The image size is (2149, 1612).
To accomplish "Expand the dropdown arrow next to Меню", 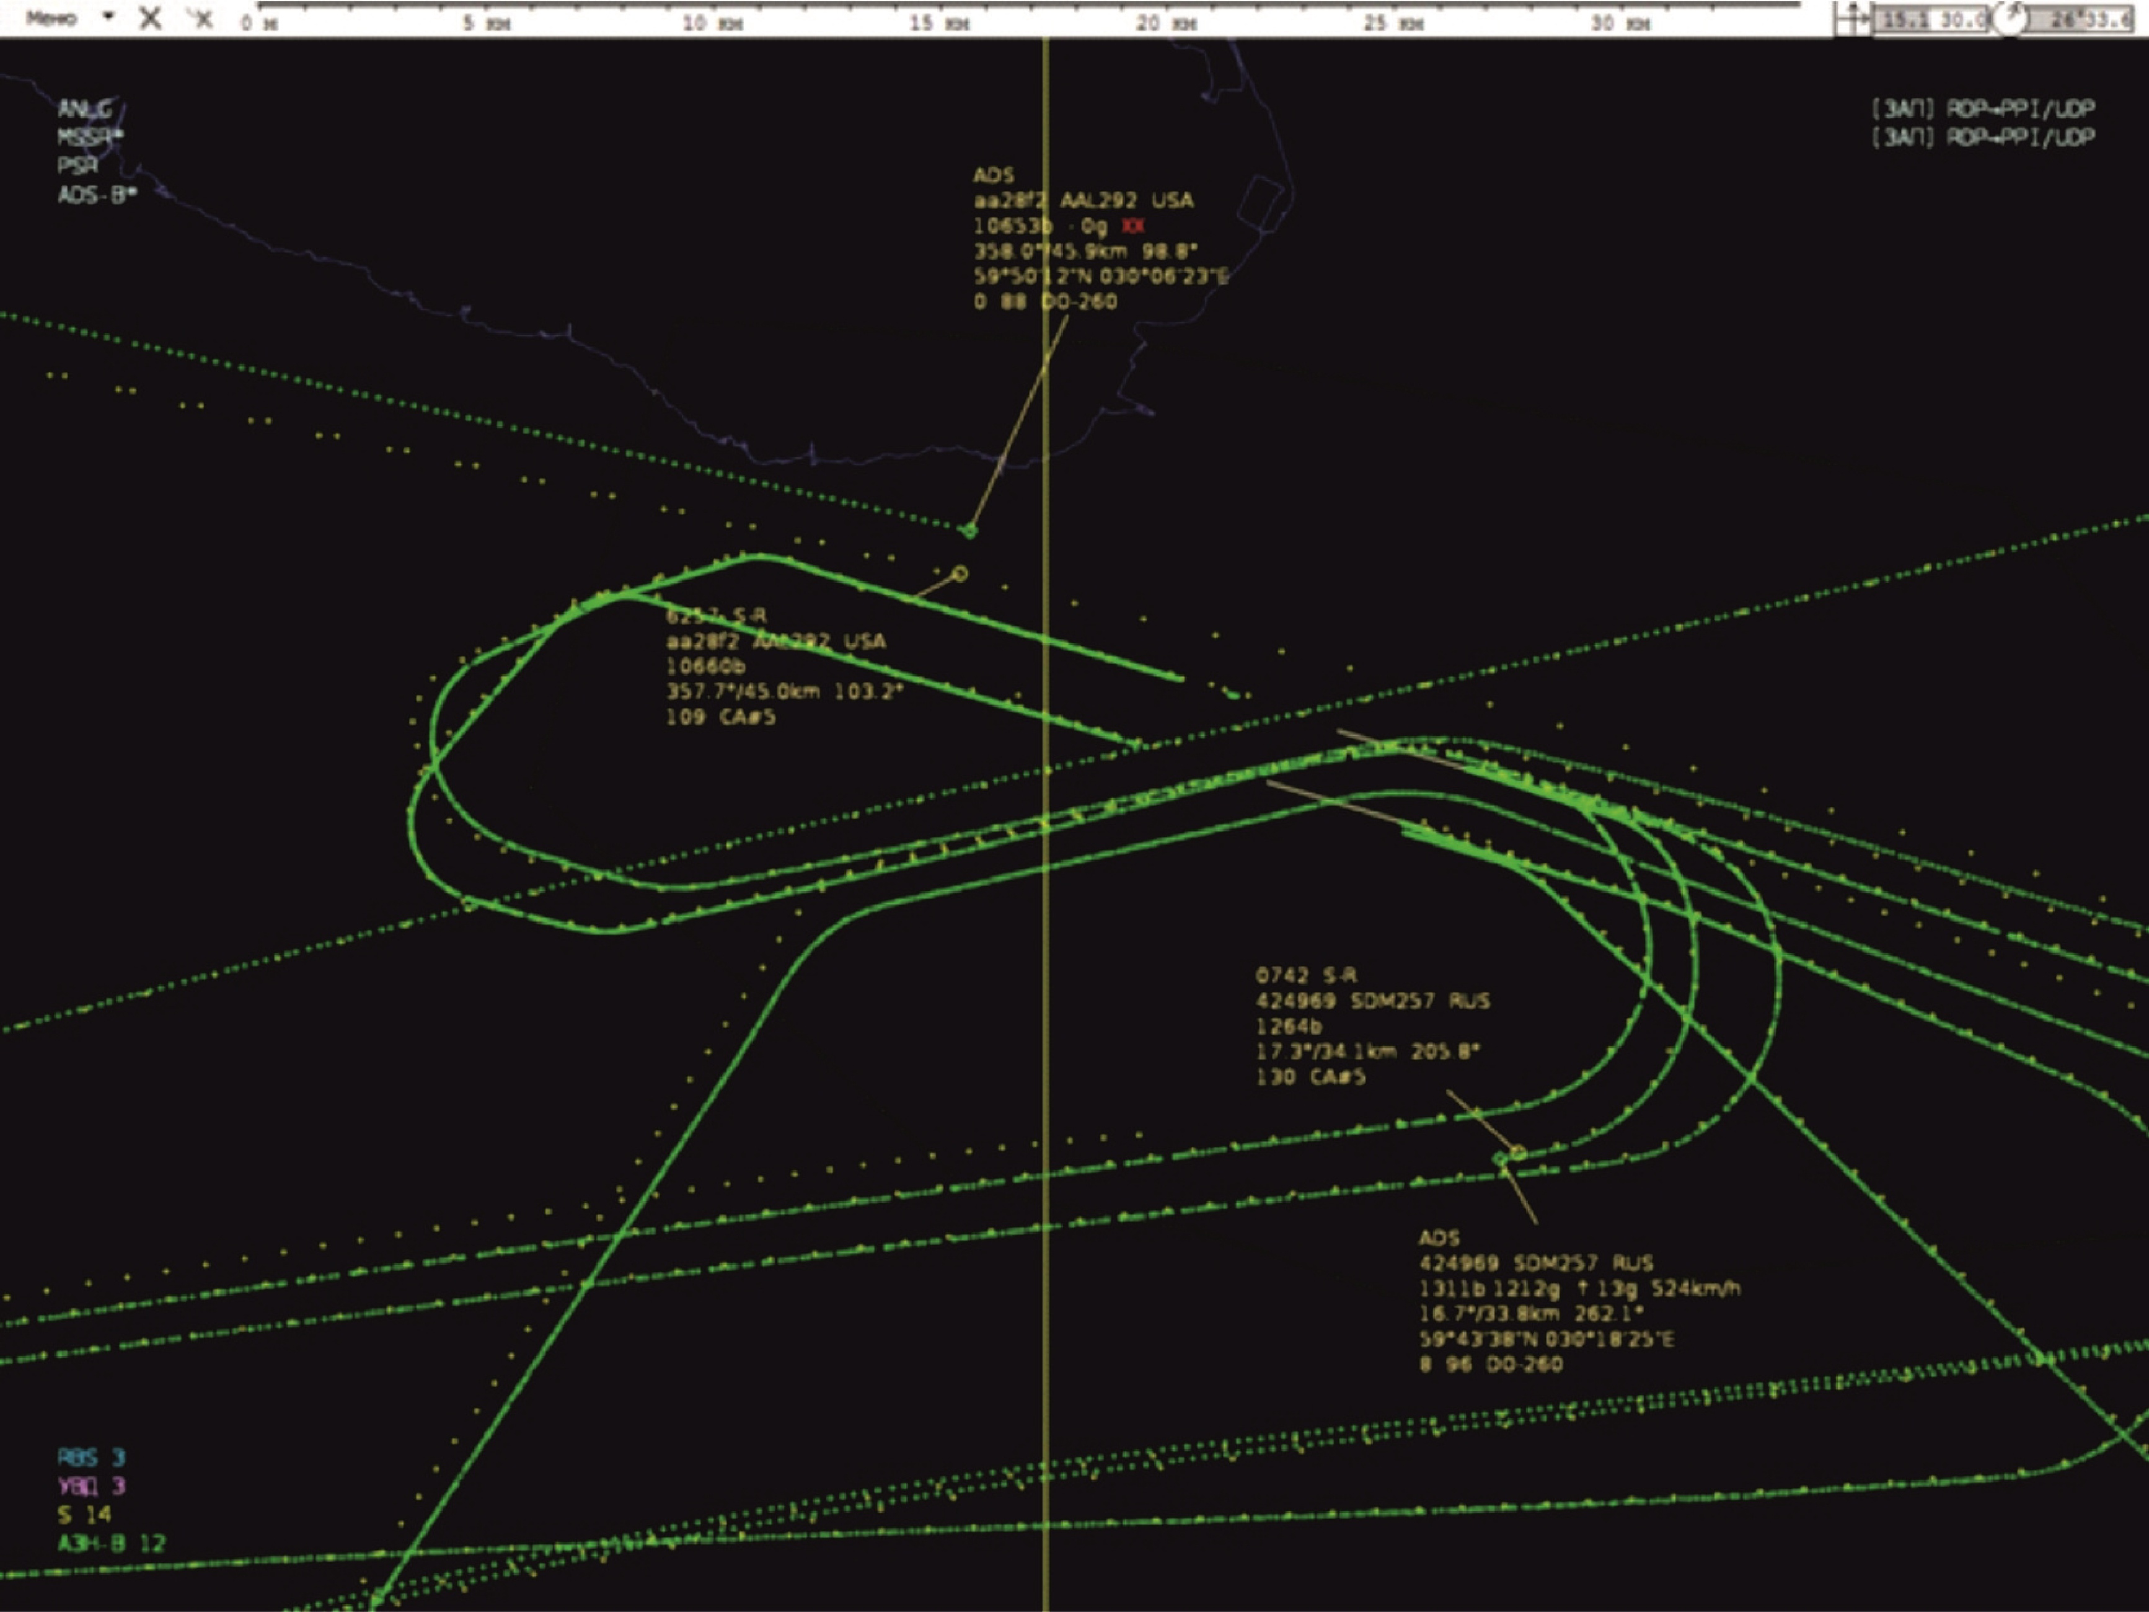I will pos(108,17).
